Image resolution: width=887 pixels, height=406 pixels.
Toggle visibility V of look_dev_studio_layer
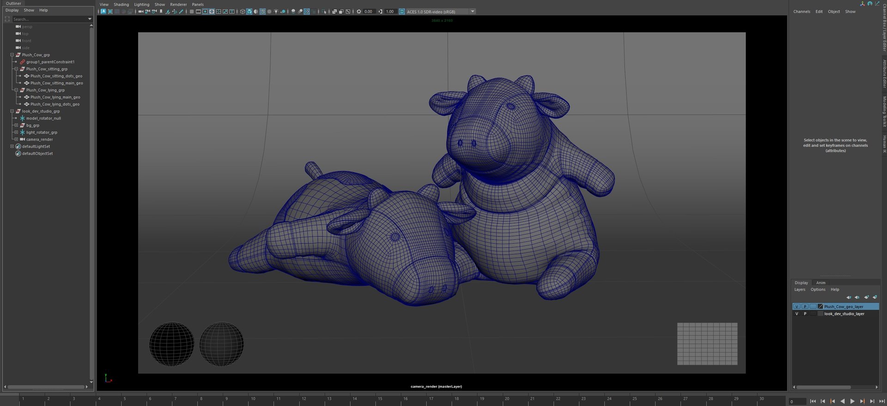[796, 314]
